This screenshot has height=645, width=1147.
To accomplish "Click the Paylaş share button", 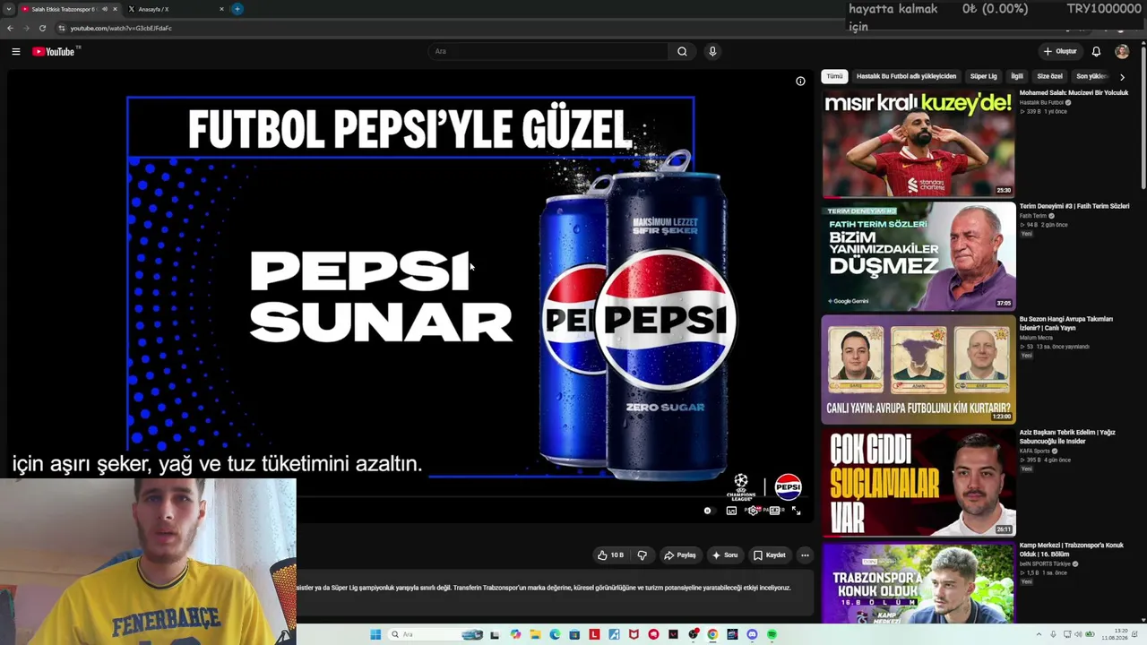I will pos(679,555).
